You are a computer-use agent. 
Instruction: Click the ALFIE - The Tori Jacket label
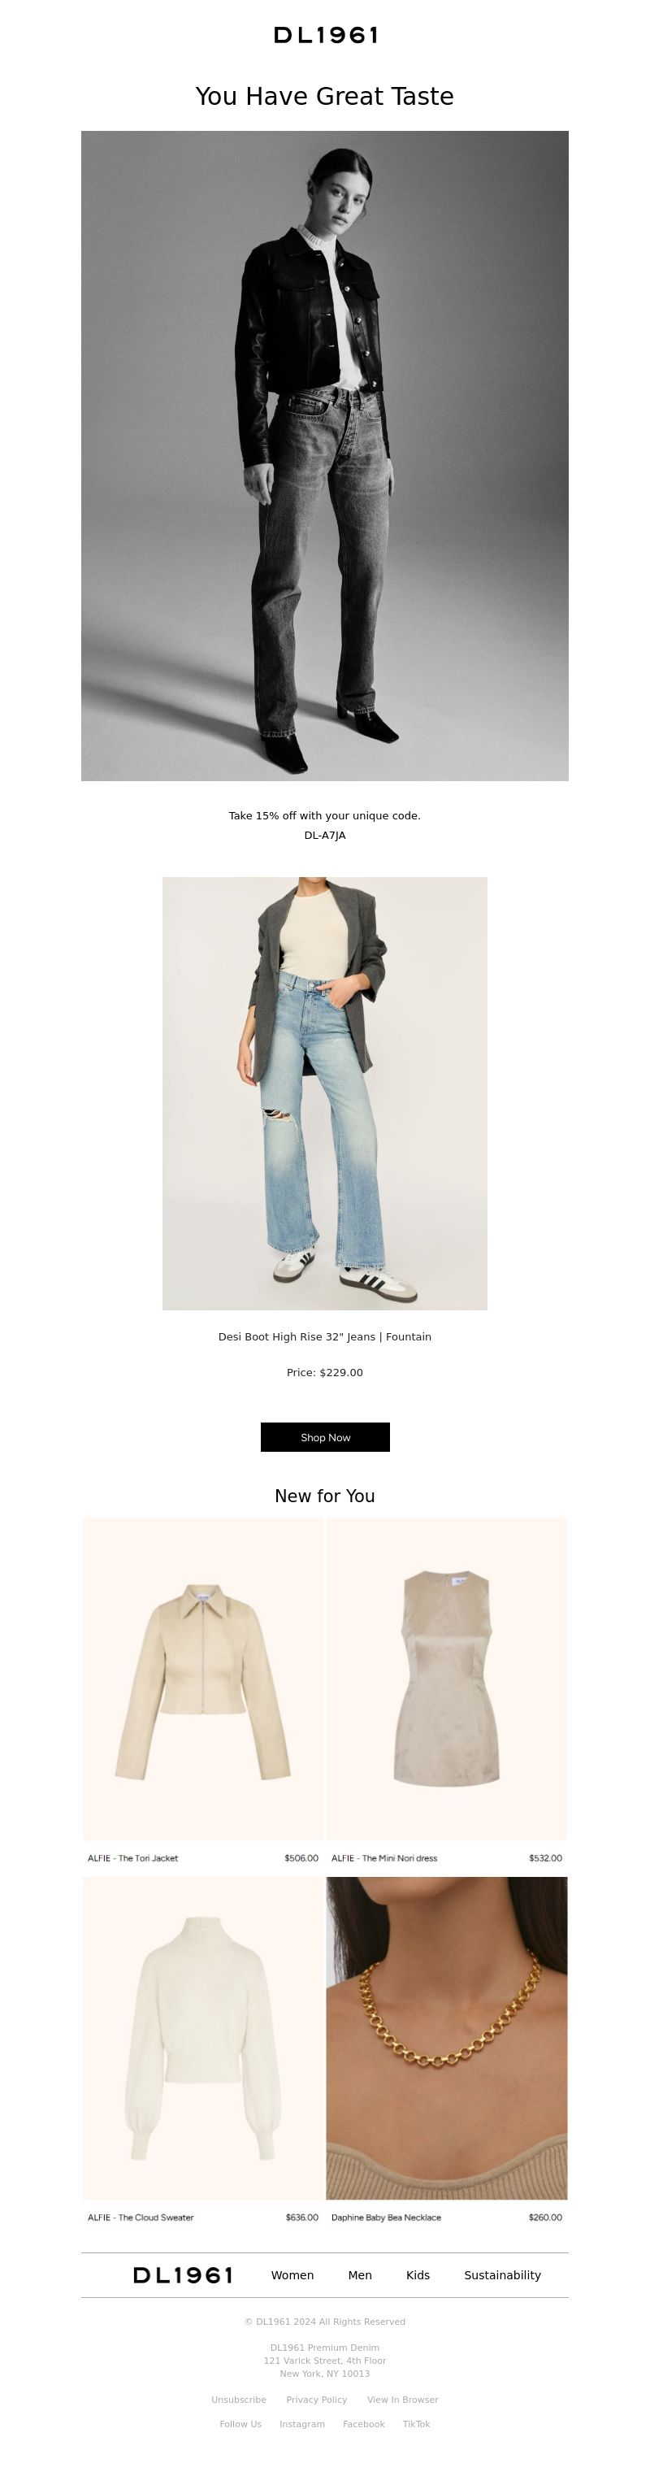(132, 1858)
